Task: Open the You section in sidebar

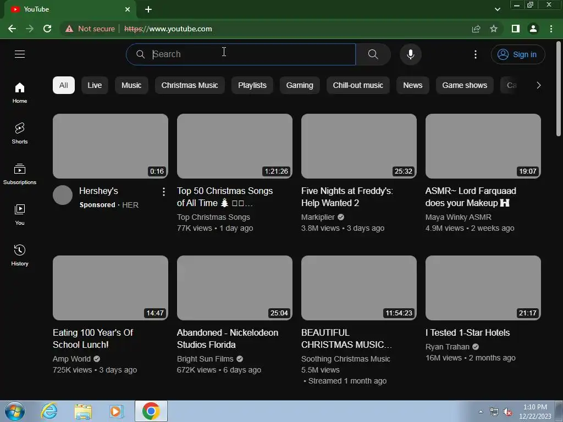Action: pyautogui.click(x=20, y=215)
